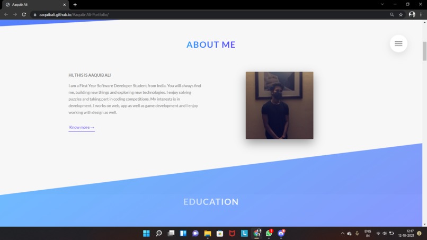Image resolution: width=427 pixels, height=240 pixels.
Task: View site lock information icon
Action: tap(35, 15)
